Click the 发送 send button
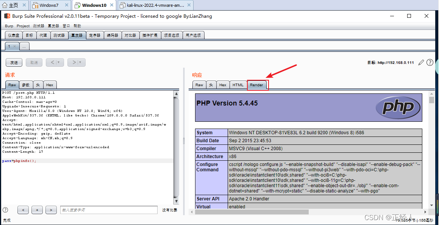The image size is (439, 225). pyautogui.click(x=14, y=63)
